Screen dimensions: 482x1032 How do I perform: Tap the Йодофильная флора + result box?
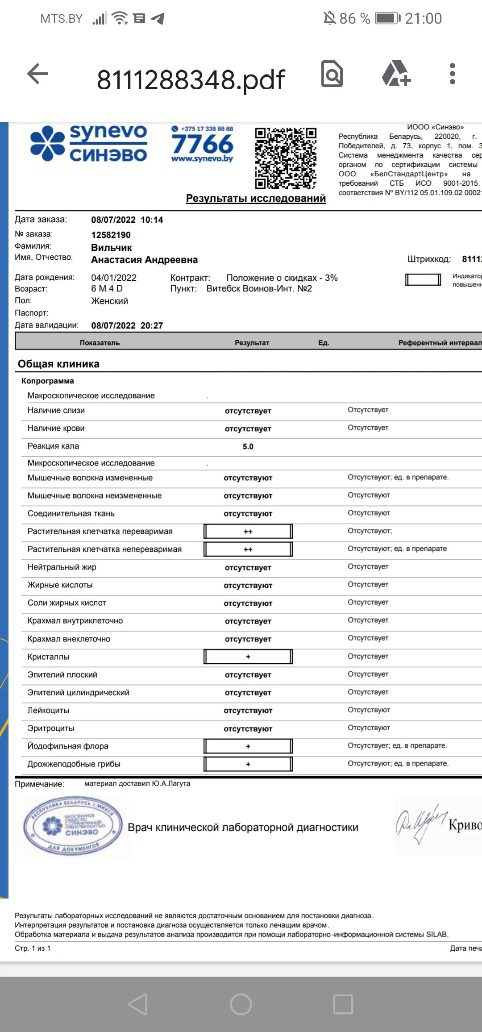(x=248, y=746)
